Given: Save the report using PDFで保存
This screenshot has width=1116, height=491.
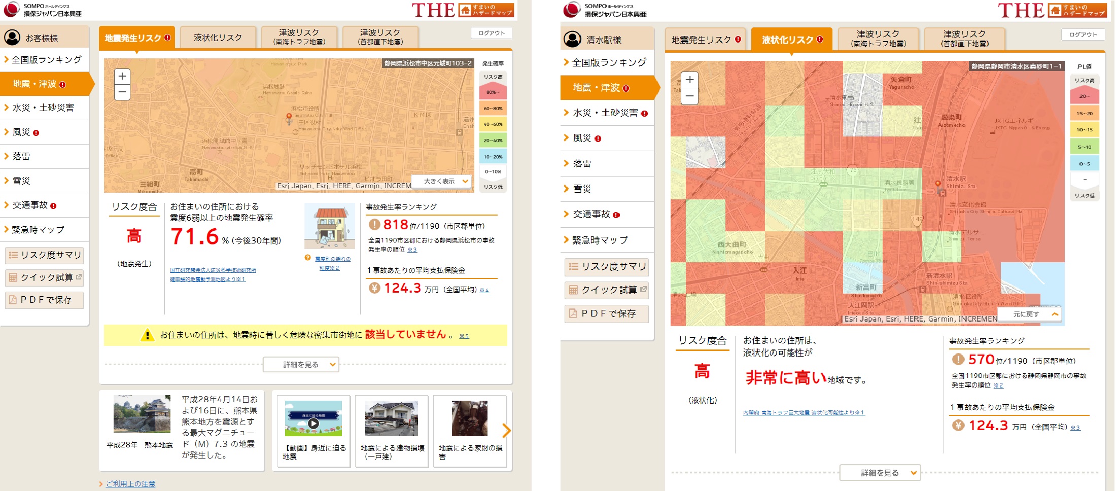Looking at the screenshot, I should (x=44, y=300).
